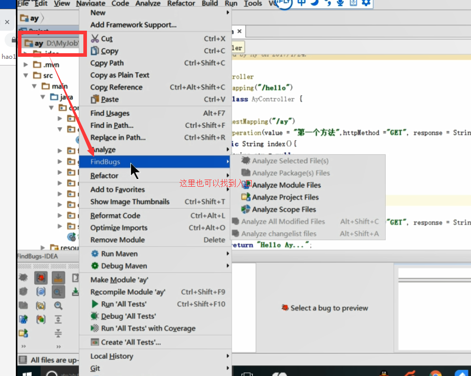Click Copy as Plain Text menu item
The image size is (471, 376).
(155, 75)
